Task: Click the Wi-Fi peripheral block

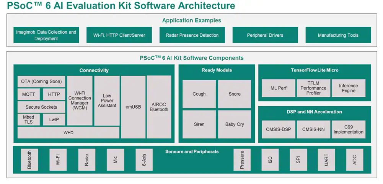Action: click(58, 160)
